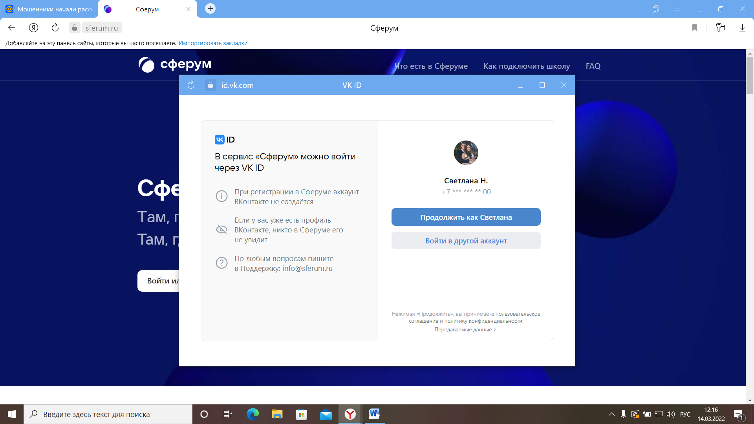Click the sferum.ru address field

coord(102,27)
